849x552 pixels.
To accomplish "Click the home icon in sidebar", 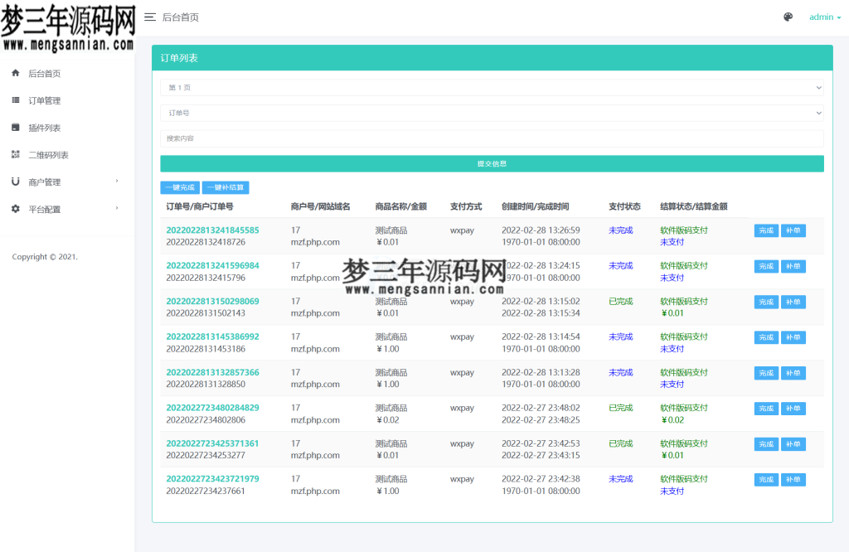I will click(15, 73).
